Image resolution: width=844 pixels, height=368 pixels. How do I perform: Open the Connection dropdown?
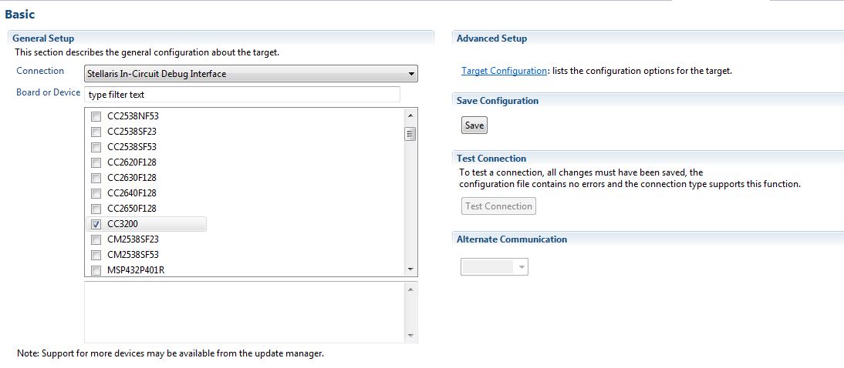coord(251,74)
